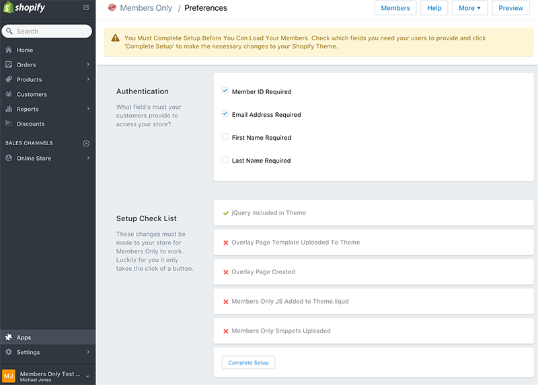538x385 pixels.
Task: Click the Apps puzzle piece icon
Action: click(x=9, y=337)
